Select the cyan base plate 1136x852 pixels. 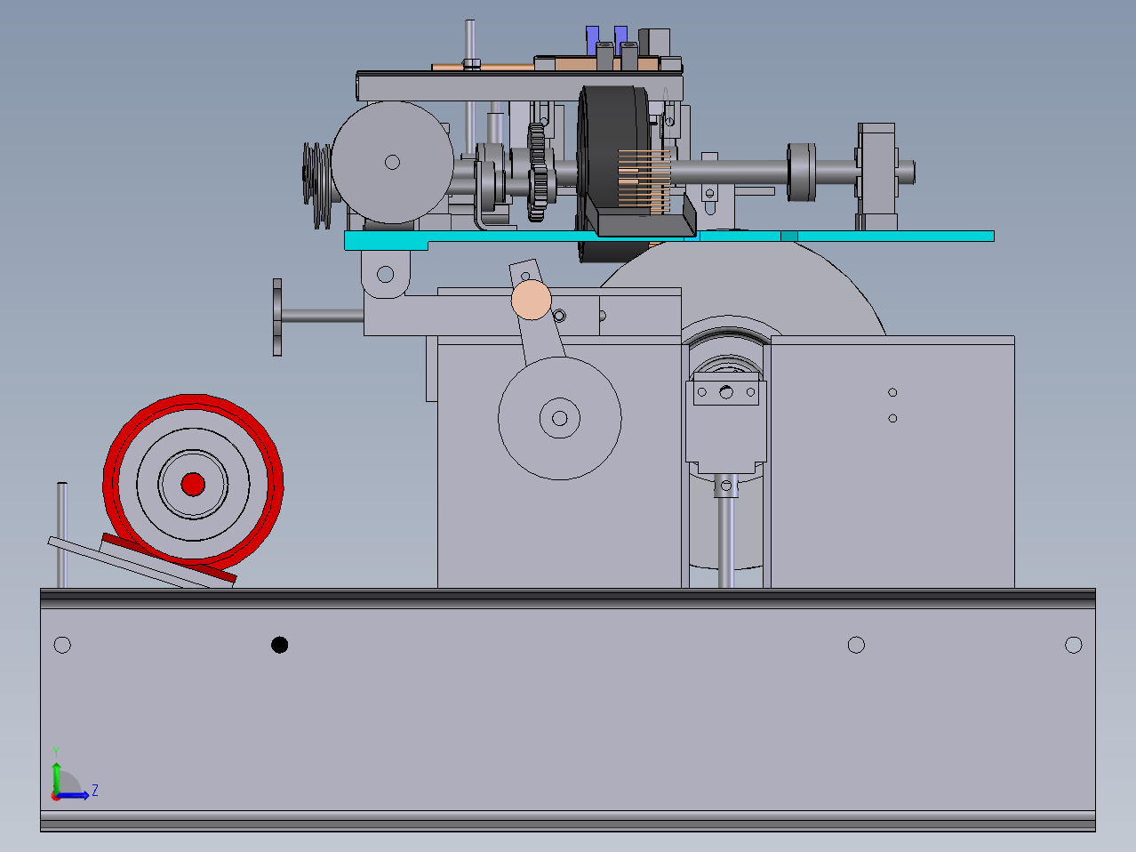pyautogui.click(x=668, y=237)
